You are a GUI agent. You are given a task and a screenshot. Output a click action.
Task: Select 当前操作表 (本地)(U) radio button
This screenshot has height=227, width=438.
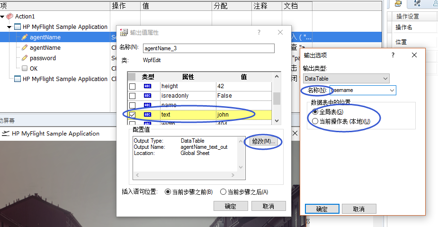[x=315, y=121]
